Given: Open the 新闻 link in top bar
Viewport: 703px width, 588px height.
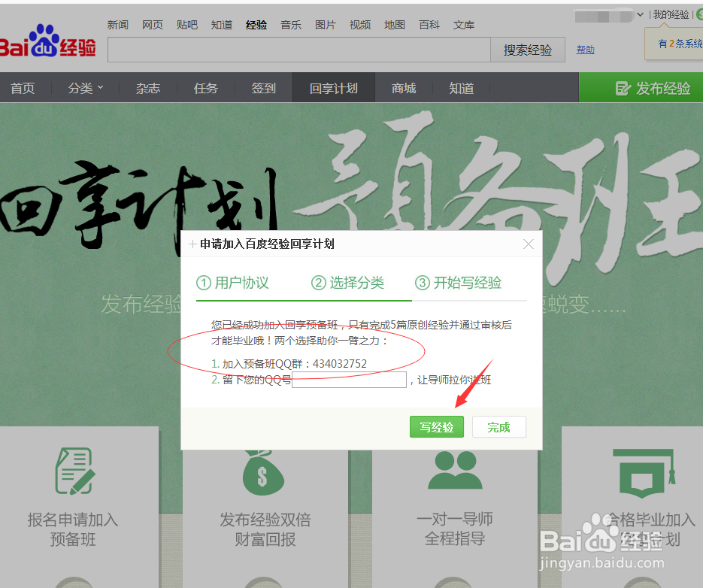Looking at the screenshot, I should 118,25.
